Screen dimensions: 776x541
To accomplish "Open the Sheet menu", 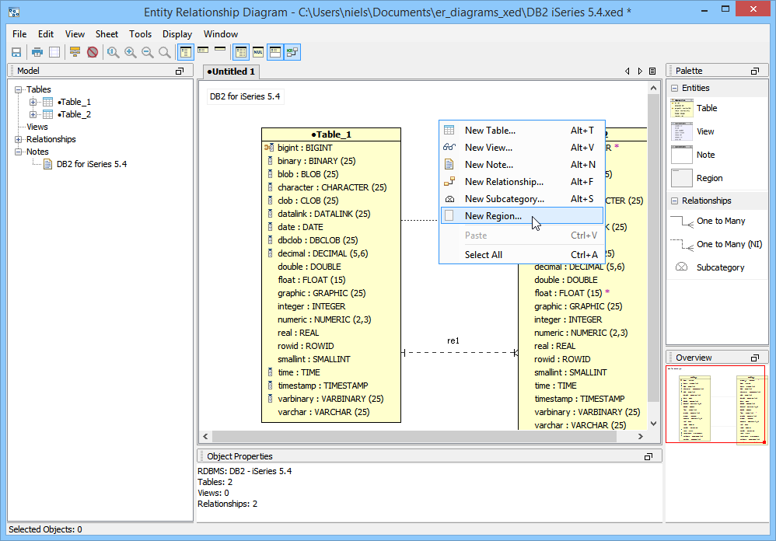I will coord(107,34).
